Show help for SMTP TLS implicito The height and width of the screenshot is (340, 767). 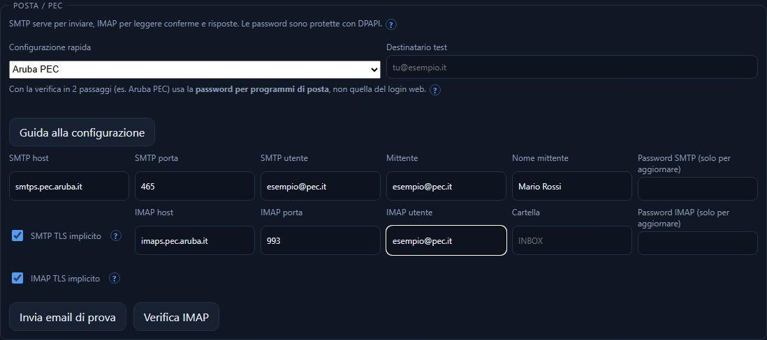(x=115, y=236)
